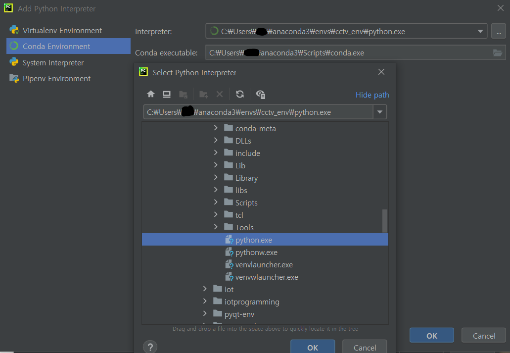Delete selected item toolbar icon
The width and height of the screenshot is (510, 353).
coord(220,95)
